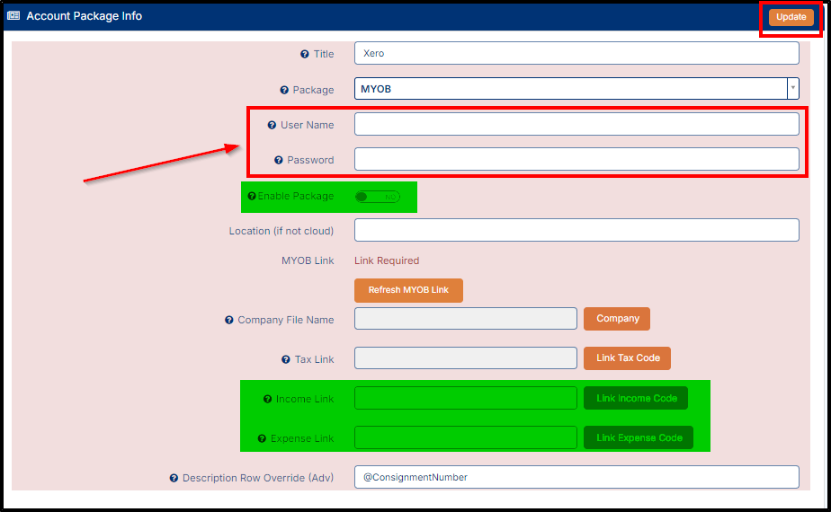Screen dimensions: 831x512
Task: Click the Tax Link field
Action: tap(466, 358)
